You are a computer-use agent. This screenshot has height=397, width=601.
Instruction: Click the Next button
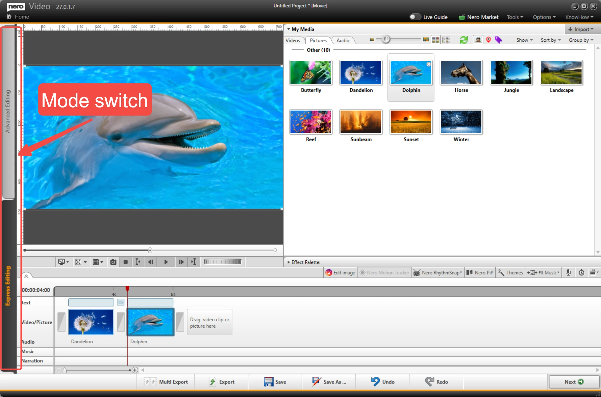point(573,382)
